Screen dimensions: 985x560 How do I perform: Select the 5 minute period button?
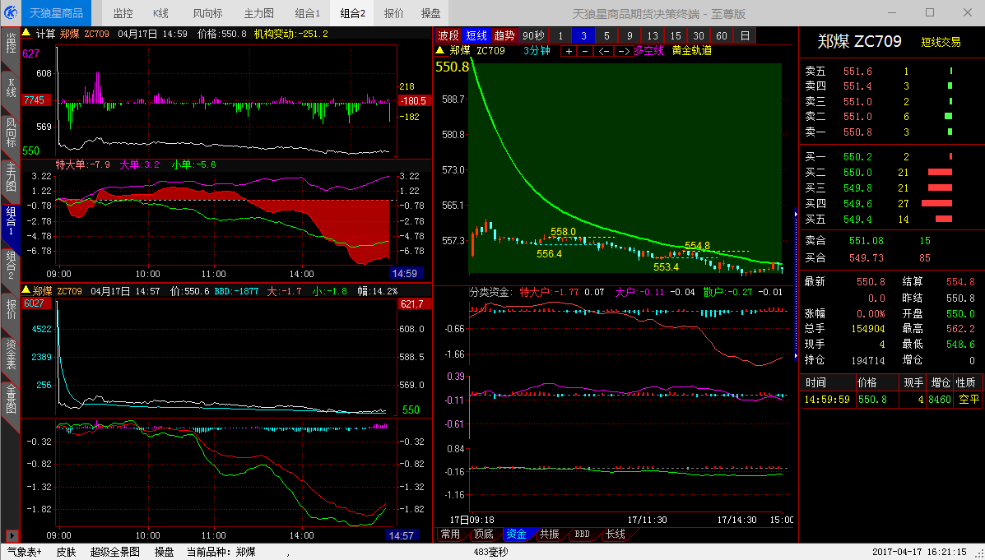pyautogui.click(x=606, y=36)
